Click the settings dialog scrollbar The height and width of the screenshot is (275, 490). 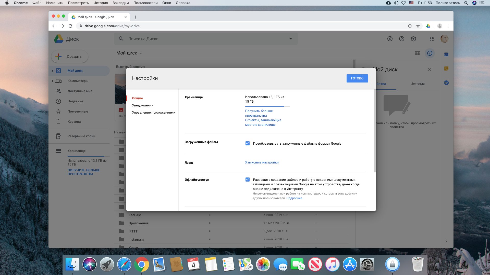click(x=375, y=131)
